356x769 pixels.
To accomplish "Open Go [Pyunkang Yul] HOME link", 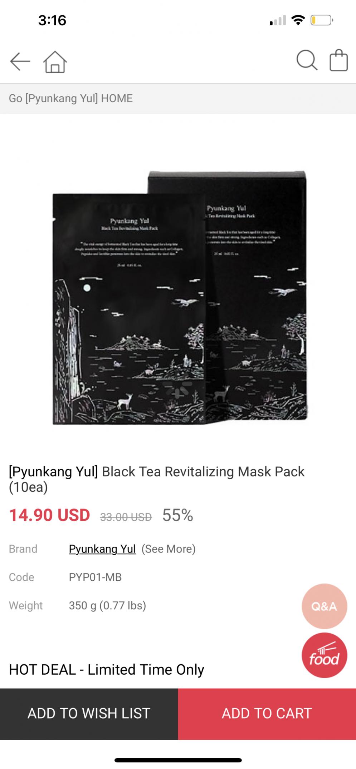I will pyautogui.click(x=71, y=98).
